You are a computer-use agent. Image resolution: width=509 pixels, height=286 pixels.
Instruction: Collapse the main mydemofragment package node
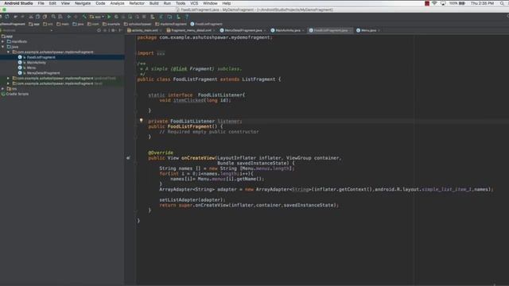[x=9, y=52]
